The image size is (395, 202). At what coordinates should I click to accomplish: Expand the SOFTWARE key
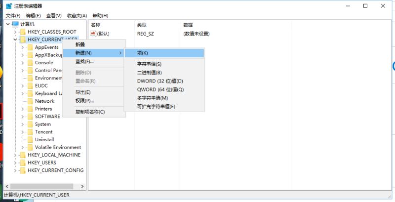22,117
